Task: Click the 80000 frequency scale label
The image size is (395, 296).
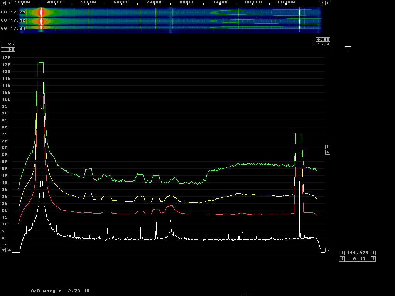Action: (187, 2)
